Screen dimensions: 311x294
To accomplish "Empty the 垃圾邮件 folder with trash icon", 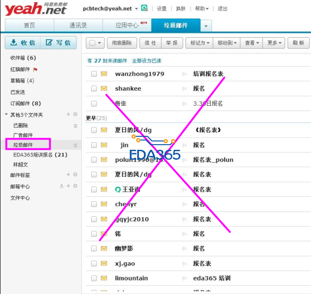I will point(75,145).
